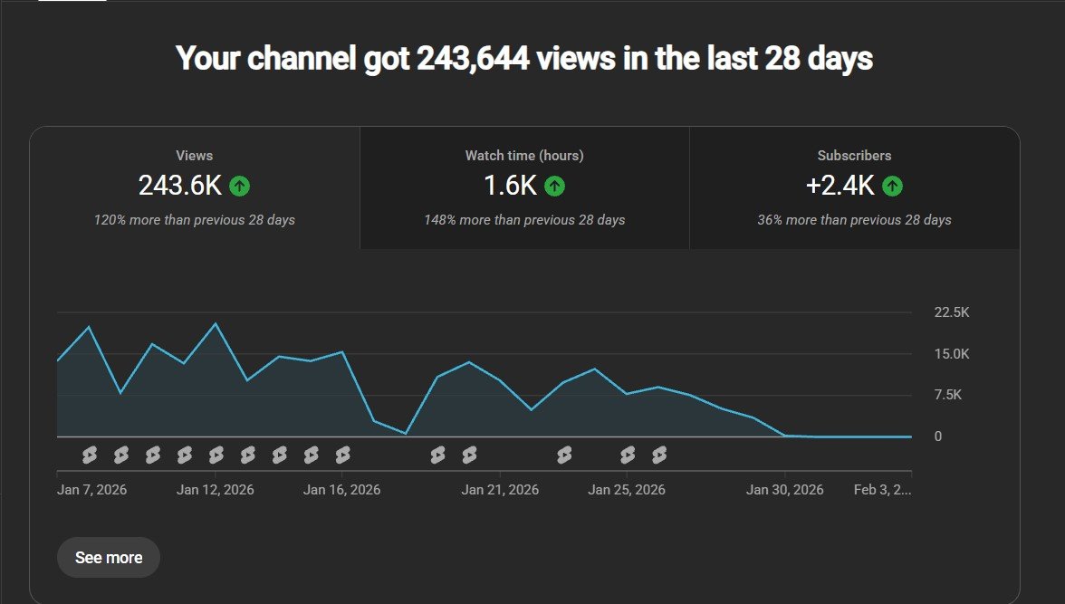Image resolution: width=1065 pixels, height=604 pixels.
Task: Switch to the Watch time (hours) tab
Action: [524, 187]
